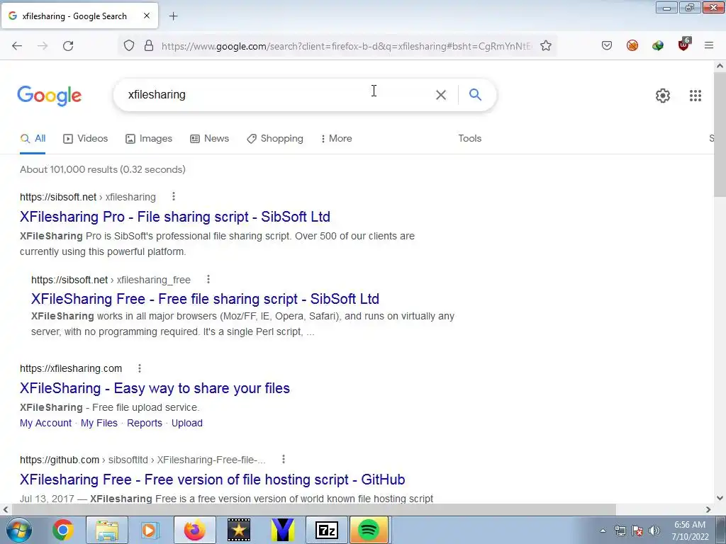Open the Y-logo taskbar application
This screenshot has height=544, width=726.
click(x=283, y=530)
